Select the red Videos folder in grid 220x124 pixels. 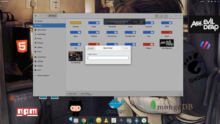tap(148, 44)
